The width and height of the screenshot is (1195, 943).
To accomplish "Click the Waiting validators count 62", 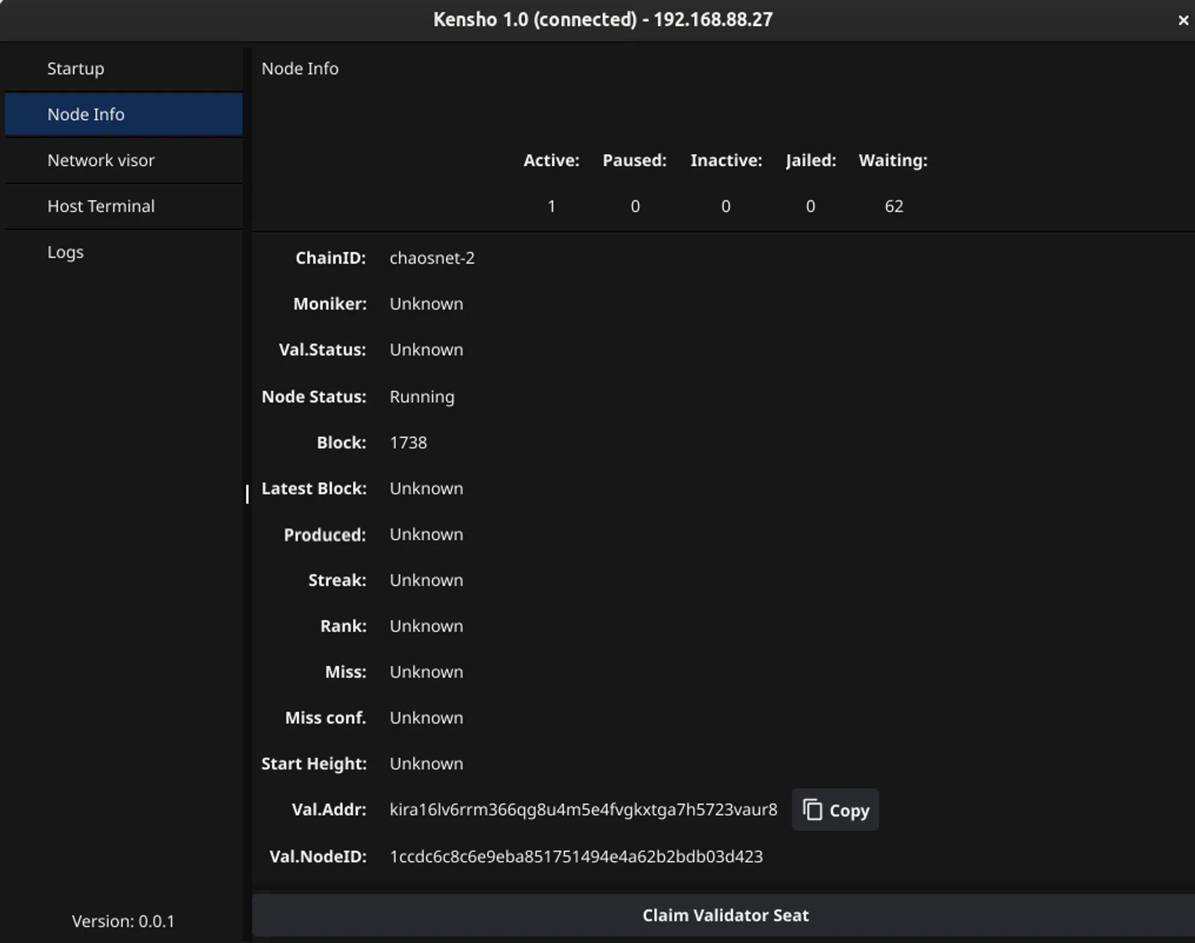I will click(893, 207).
